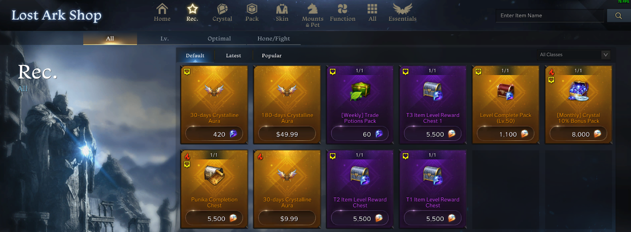Click the Enter Item Name field
631x232 pixels.
(550, 16)
